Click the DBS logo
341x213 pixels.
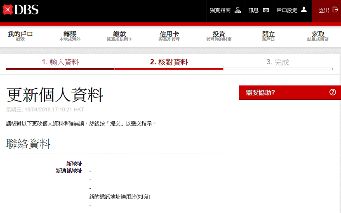click(21, 10)
